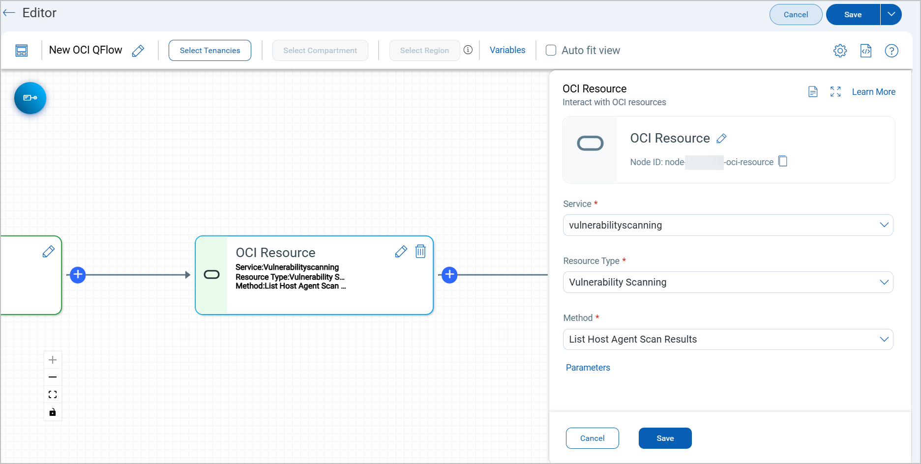
Task: Click the back arrow next to Editor
Action: point(9,13)
